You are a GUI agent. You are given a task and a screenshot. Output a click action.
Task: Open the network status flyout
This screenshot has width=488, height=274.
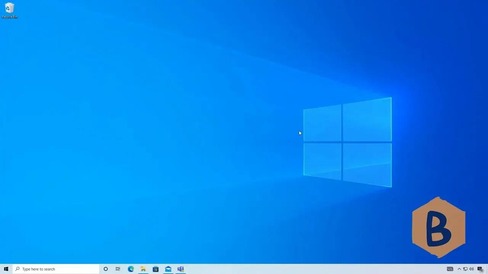tap(466, 269)
